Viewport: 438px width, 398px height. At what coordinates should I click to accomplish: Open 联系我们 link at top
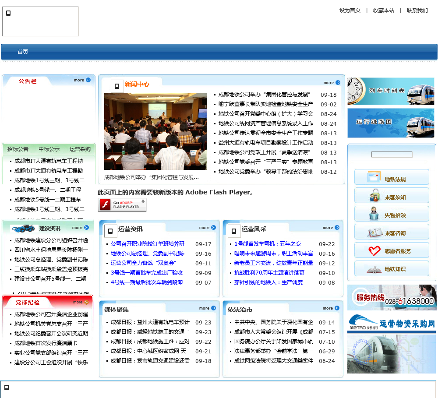pyautogui.click(x=417, y=11)
